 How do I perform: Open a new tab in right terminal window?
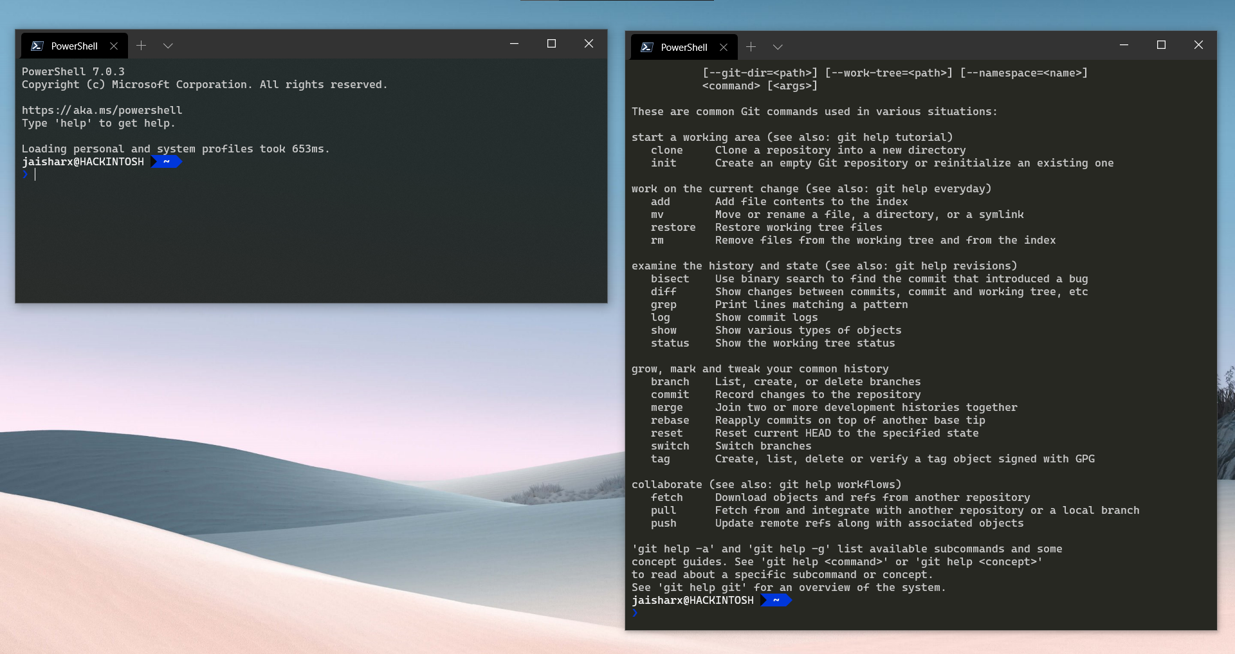point(751,47)
